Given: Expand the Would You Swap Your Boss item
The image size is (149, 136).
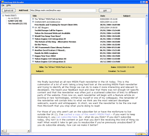Looking at the screenshot, I should click(33, 36).
